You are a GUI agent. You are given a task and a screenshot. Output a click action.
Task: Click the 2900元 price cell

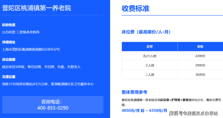(x=200, y=65)
